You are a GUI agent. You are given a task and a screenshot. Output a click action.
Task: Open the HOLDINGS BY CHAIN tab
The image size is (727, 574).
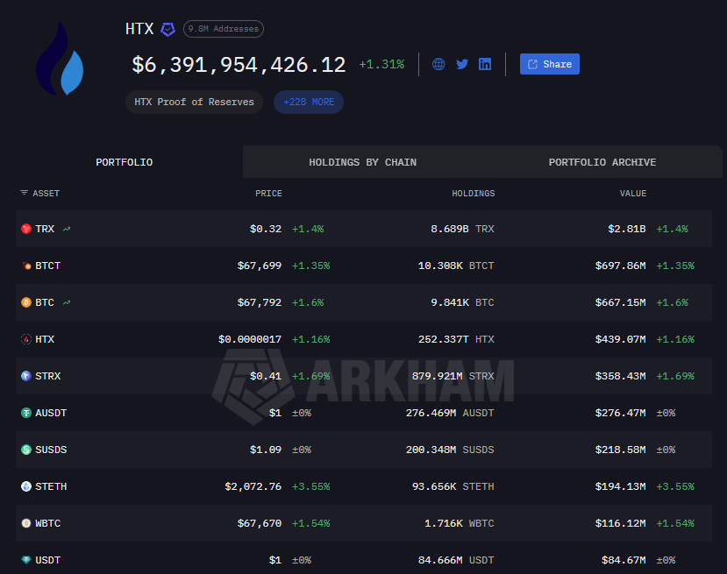[362, 162]
